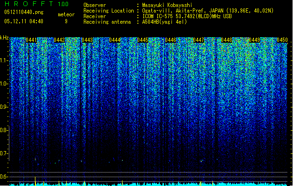Image resolution: width=293 pixels, height=186 pixels.
Task: Click the version number 1.0.0
Action: (63, 4)
